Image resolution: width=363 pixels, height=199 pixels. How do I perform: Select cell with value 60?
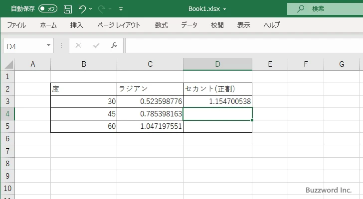point(84,126)
